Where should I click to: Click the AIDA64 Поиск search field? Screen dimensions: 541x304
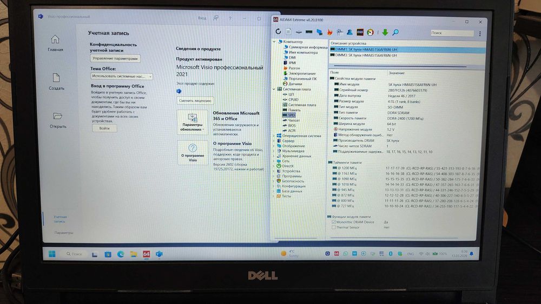coord(452,33)
